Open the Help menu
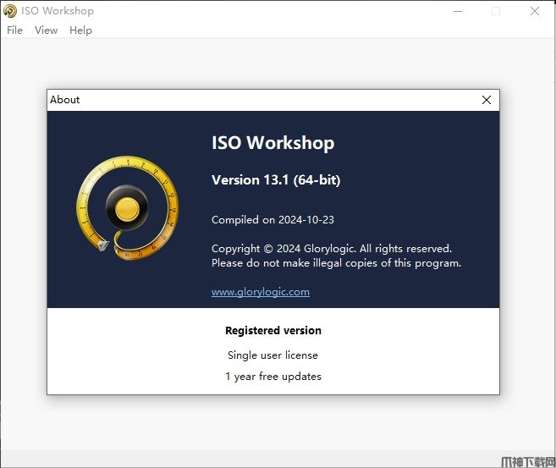 [80, 30]
